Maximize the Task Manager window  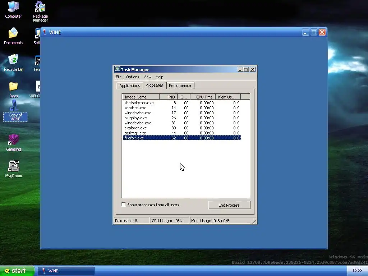(246, 69)
